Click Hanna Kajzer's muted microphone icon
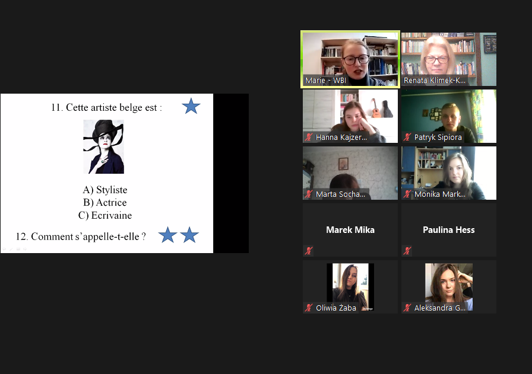 pos(308,137)
